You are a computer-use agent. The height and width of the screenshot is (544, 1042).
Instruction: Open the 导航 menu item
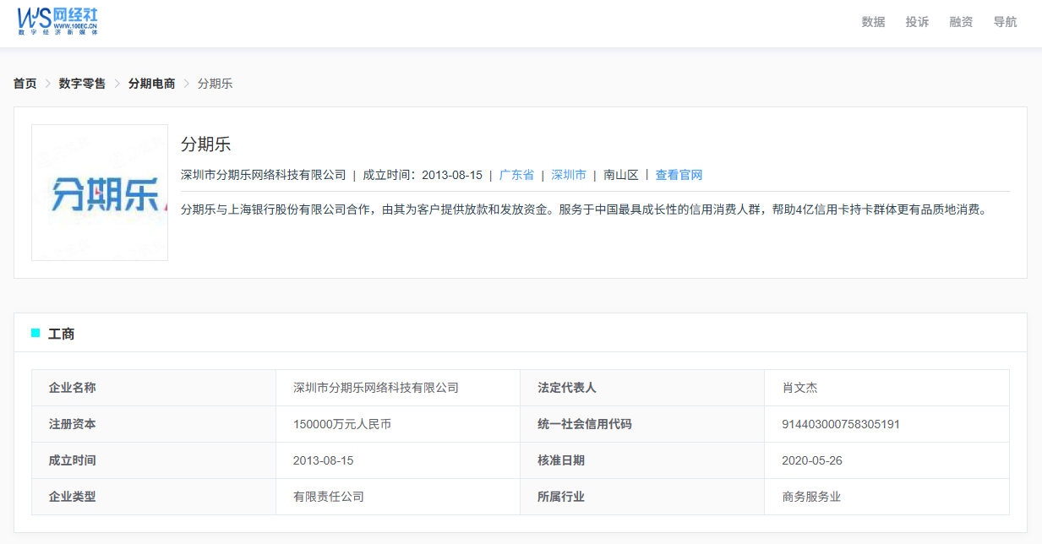point(1005,22)
